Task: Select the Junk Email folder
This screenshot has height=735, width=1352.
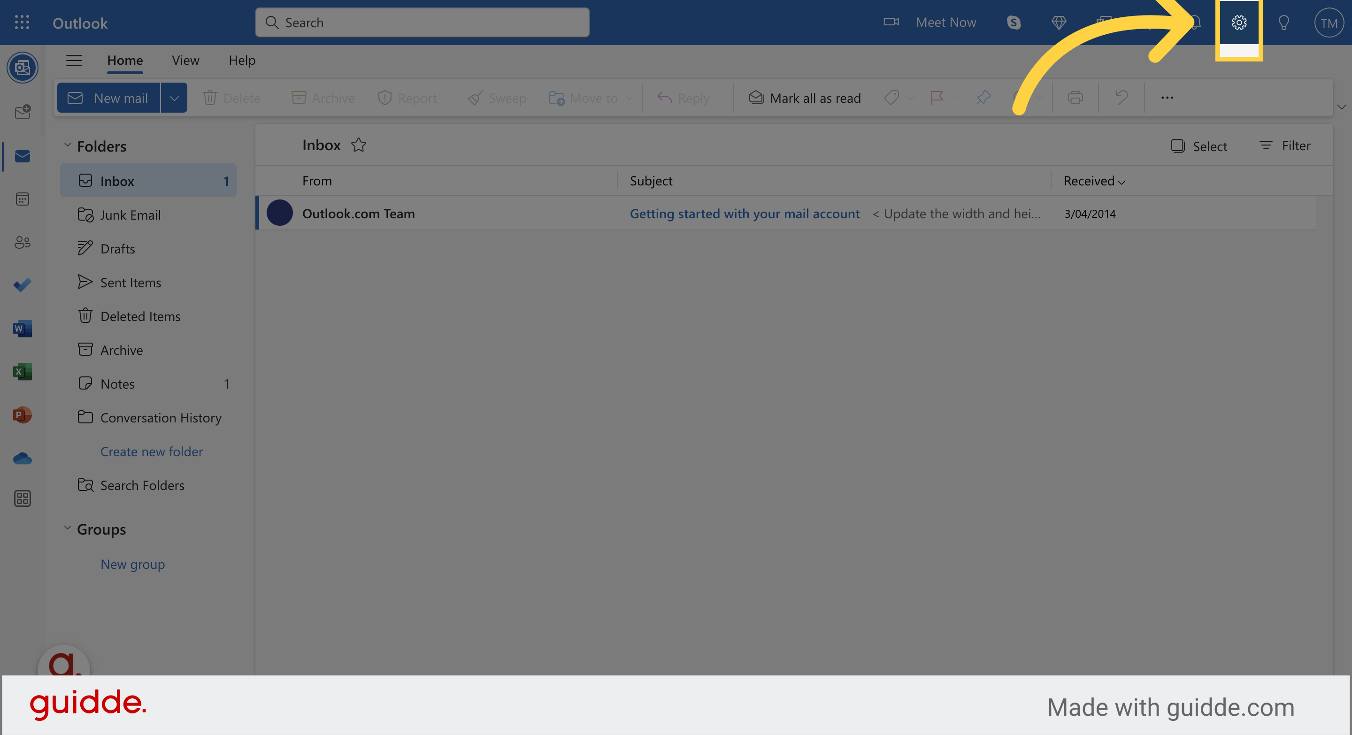Action: coord(148,214)
